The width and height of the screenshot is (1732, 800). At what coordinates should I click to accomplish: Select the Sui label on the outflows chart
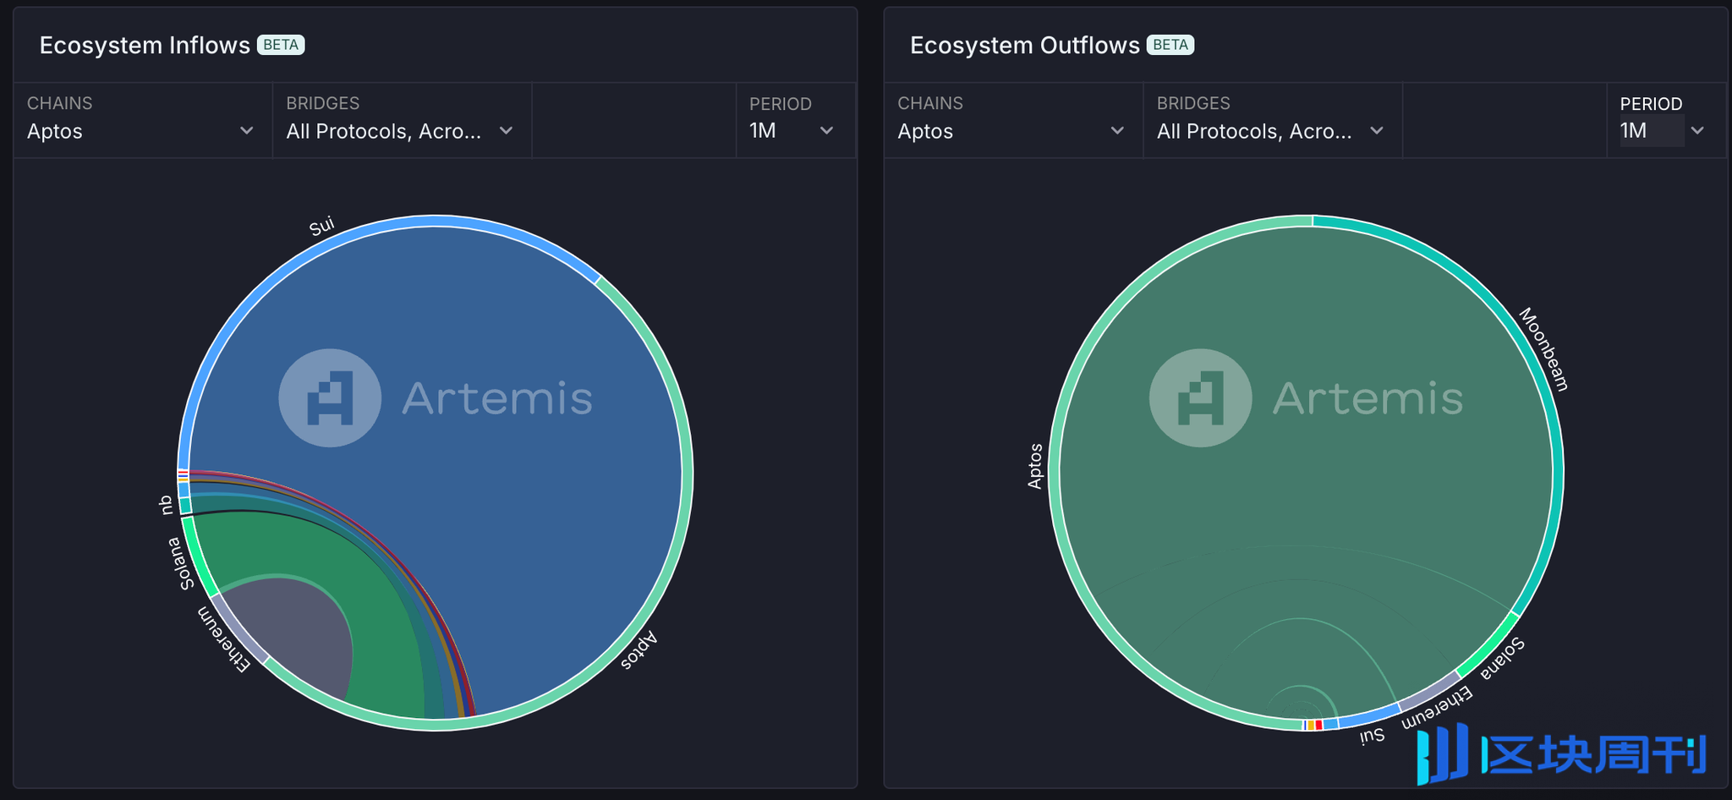tap(1372, 735)
